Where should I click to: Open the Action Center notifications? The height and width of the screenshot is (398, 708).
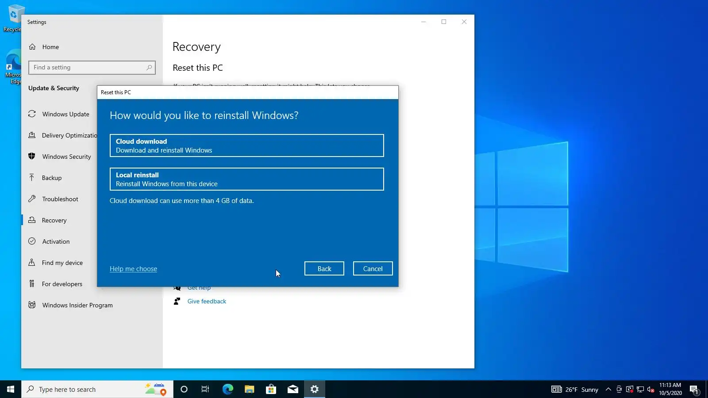pyautogui.click(x=694, y=390)
